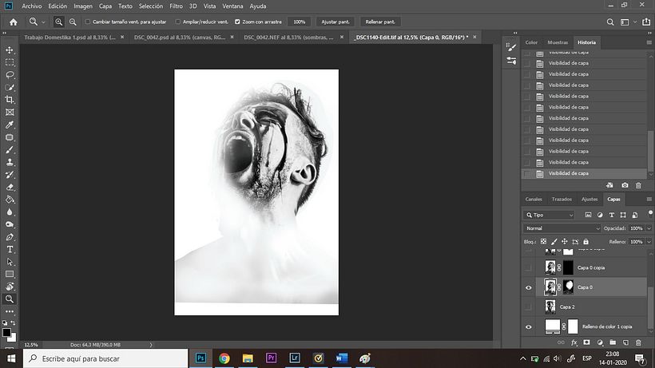Select the Zoom tool in left toolbar
Image resolution: width=655 pixels, height=368 pixels.
click(x=10, y=299)
